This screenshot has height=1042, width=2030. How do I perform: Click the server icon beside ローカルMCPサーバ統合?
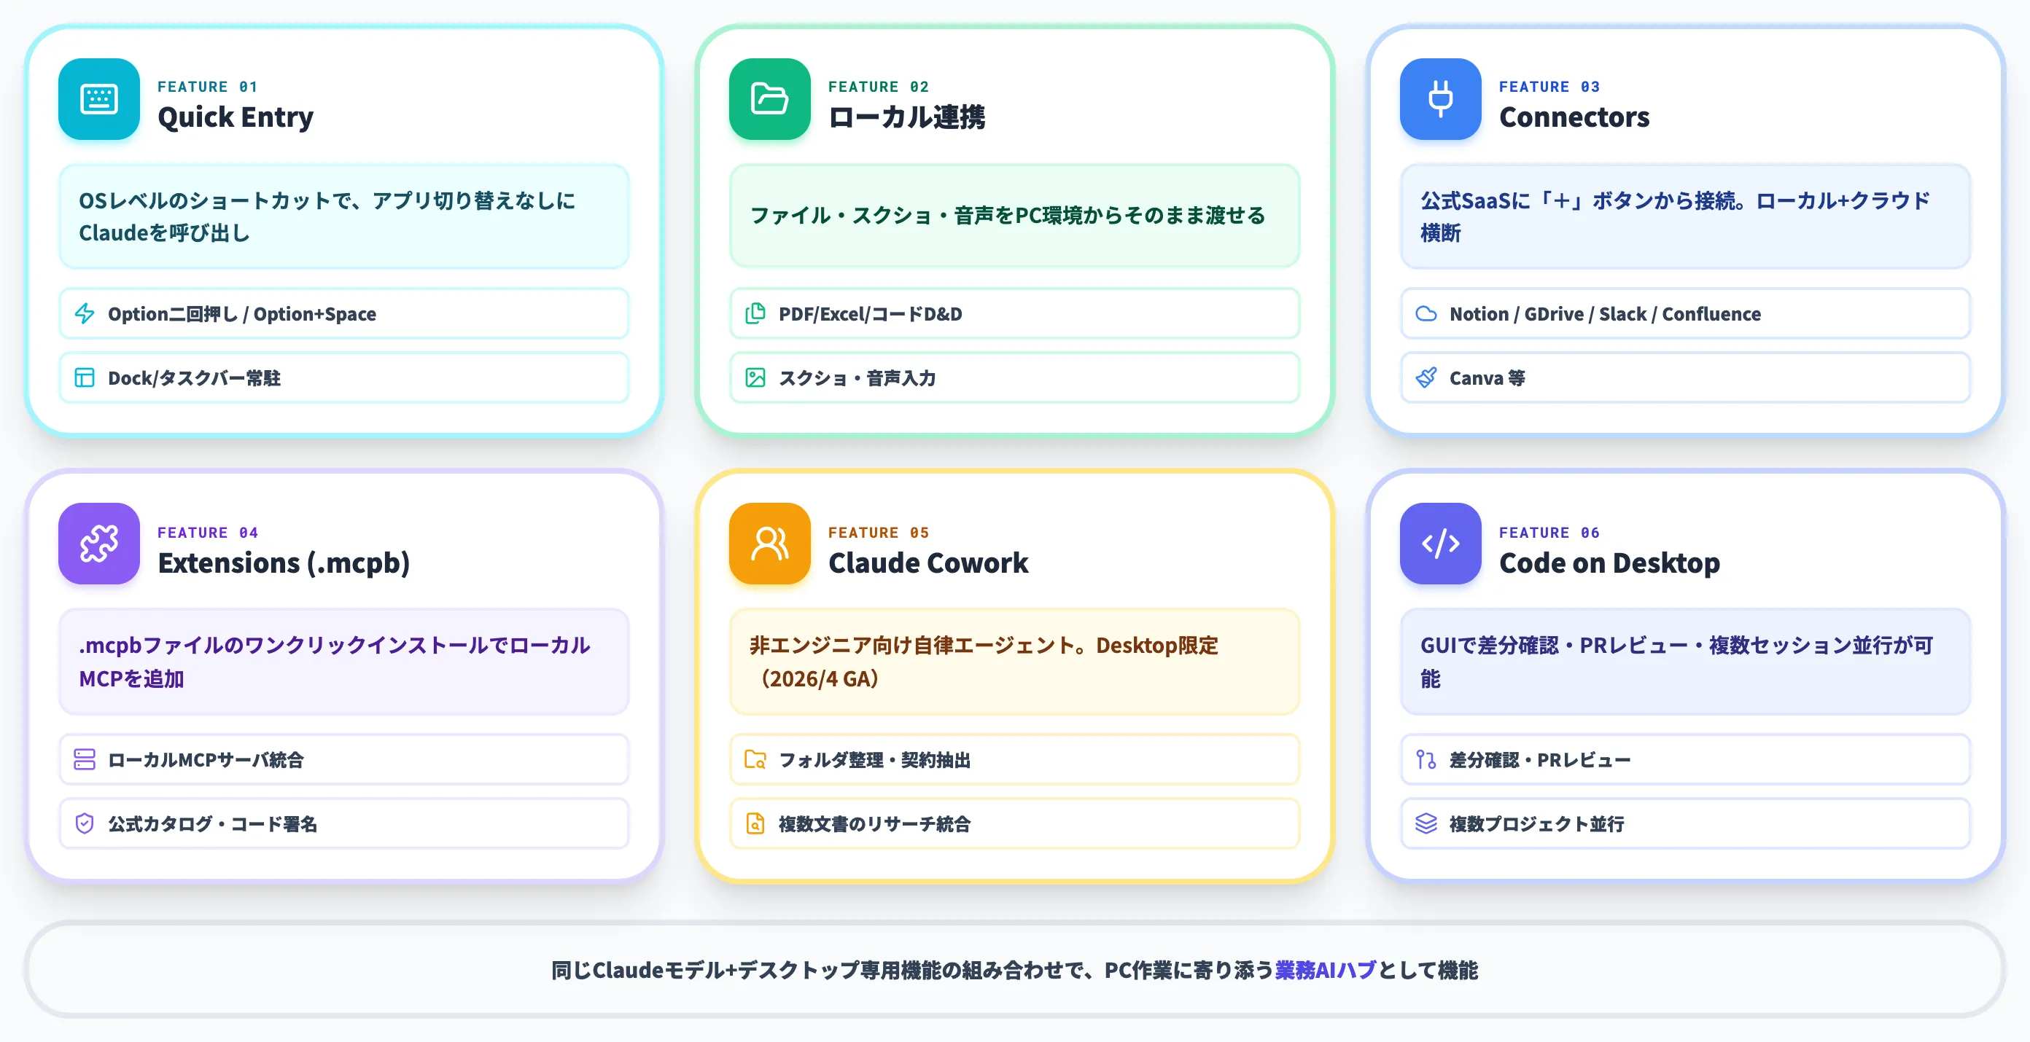tap(85, 759)
